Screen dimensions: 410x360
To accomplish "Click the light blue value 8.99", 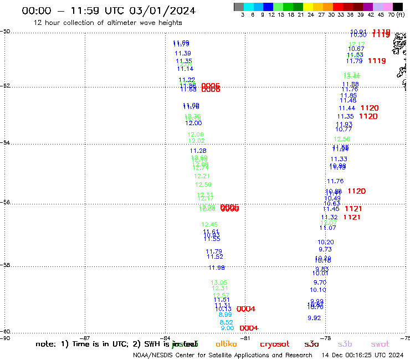I will [225, 315].
